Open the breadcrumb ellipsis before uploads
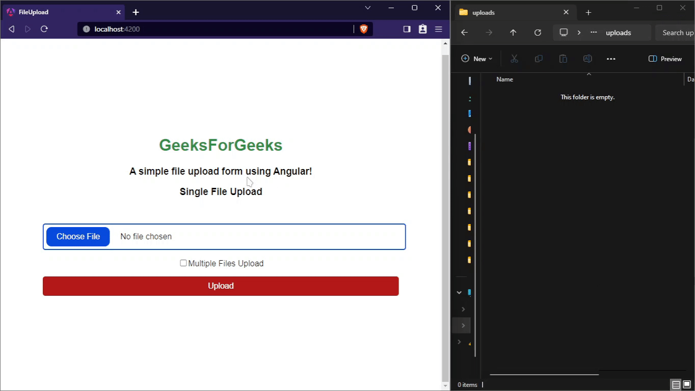Screen dimensions: 695x391 [x=594, y=33]
